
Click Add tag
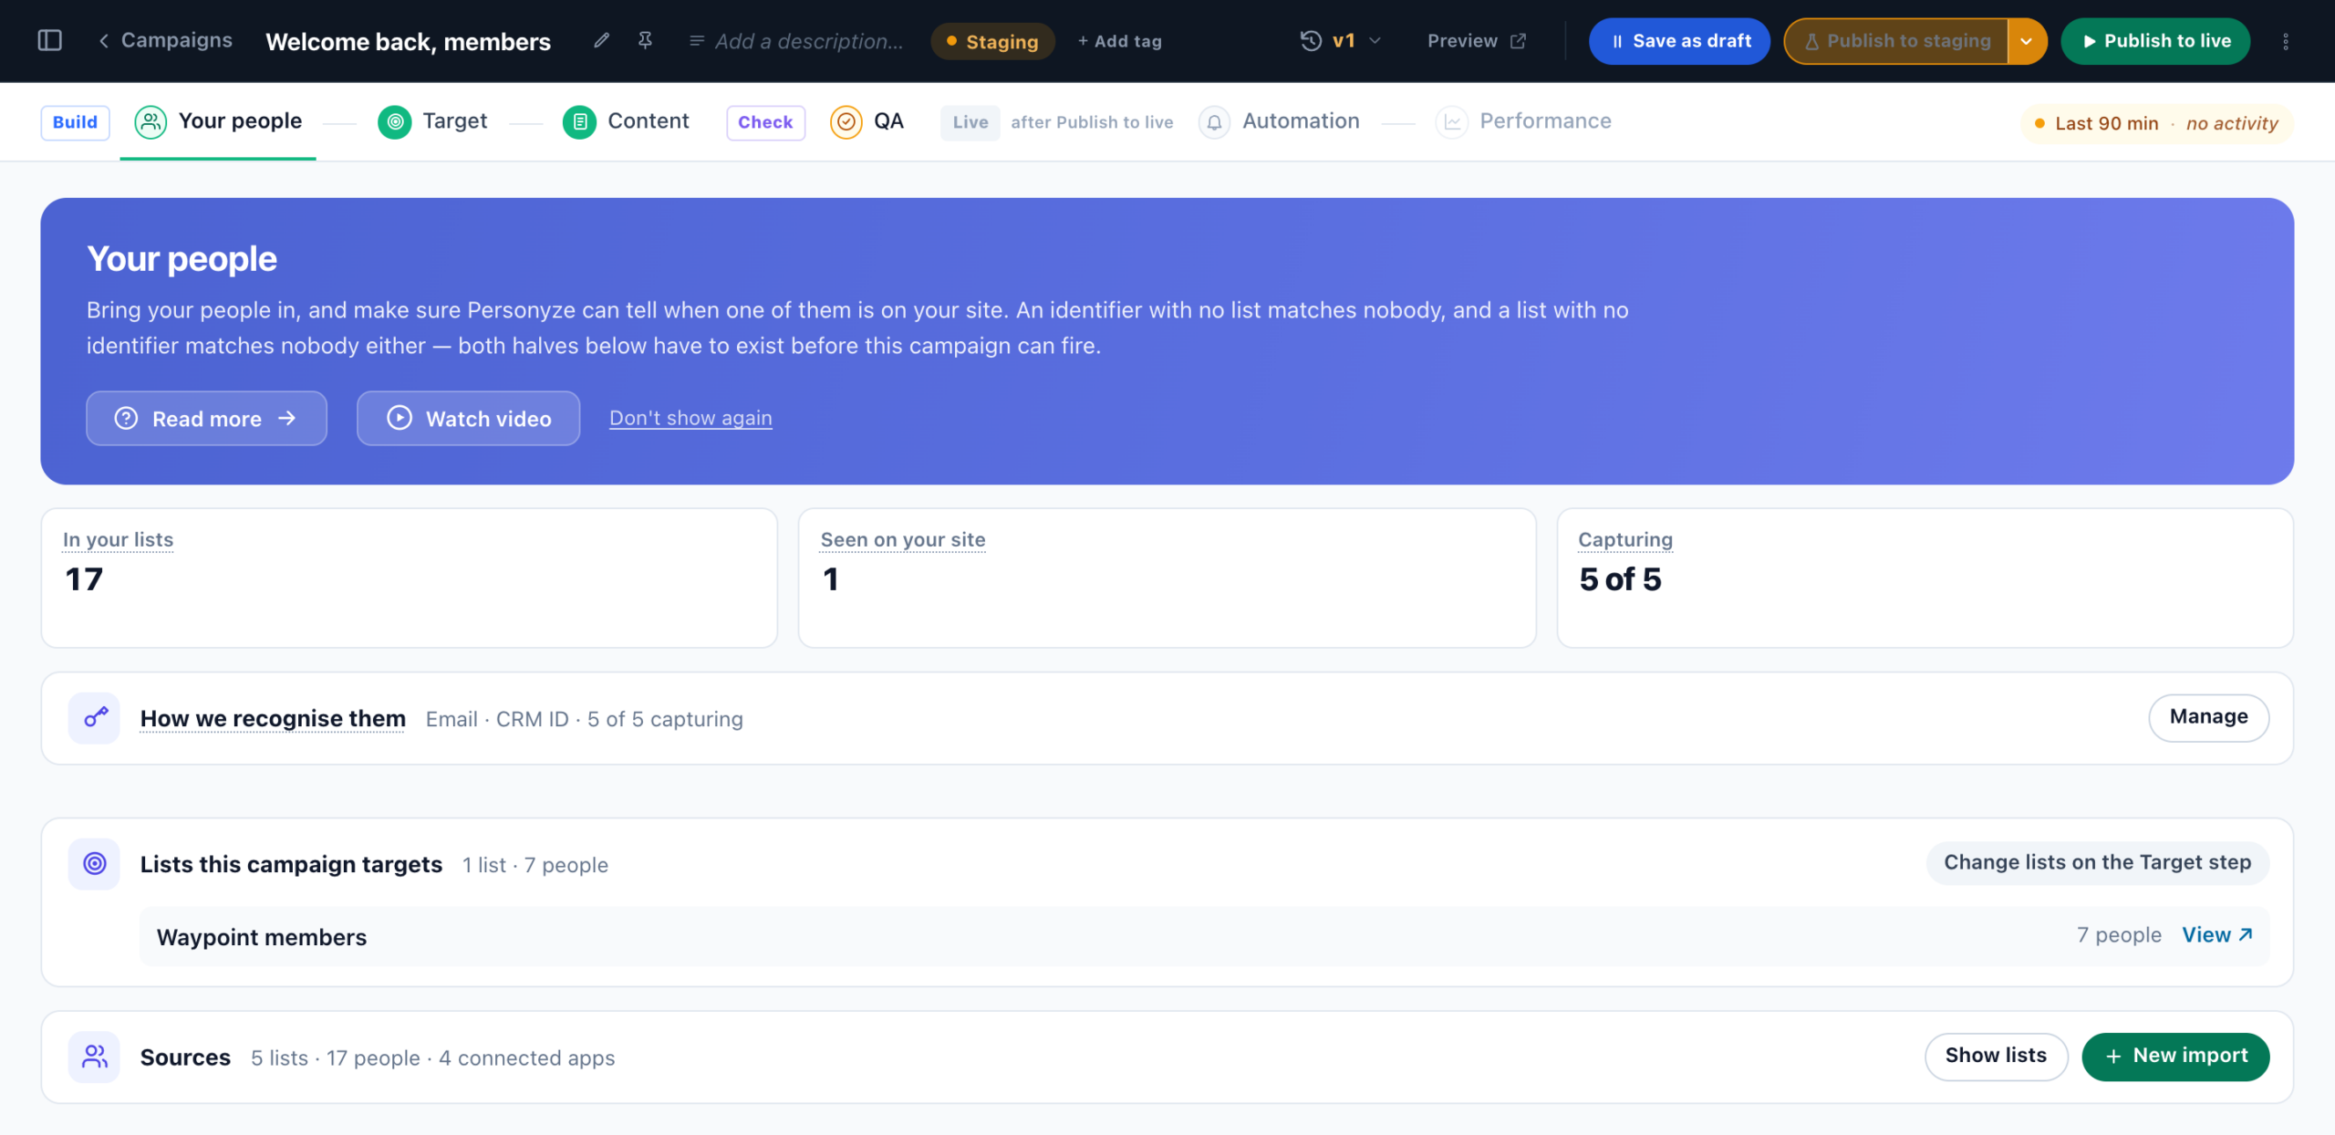pyautogui.click(x=1119, y=41)
